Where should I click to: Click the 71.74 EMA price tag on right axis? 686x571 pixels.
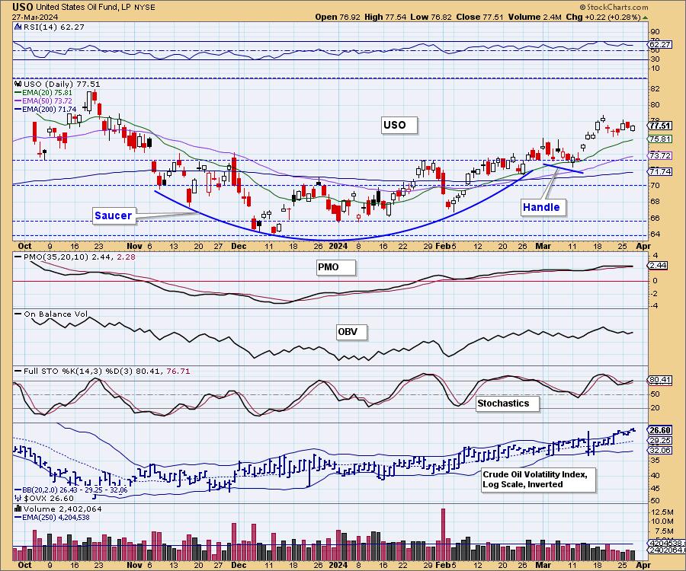pyautogui.click(x=660, y=172)
